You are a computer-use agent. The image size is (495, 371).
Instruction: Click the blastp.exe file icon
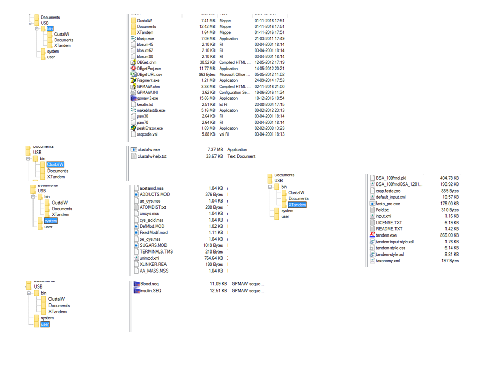134,39
